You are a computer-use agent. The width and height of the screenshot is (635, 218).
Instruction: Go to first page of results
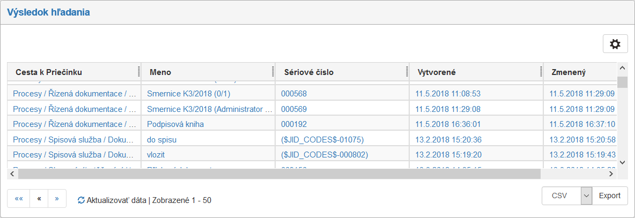point(19,198)
